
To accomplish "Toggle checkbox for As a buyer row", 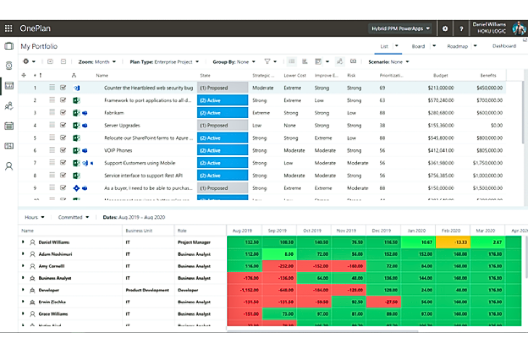I will point(63,188).
